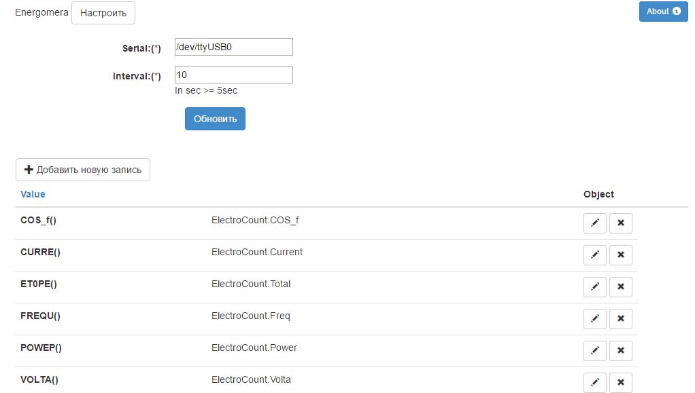The width and height of the screenshot is (695, 393).
Task: Click into the Interval input field
Action: pyautogui.click(x=233, y=75)
